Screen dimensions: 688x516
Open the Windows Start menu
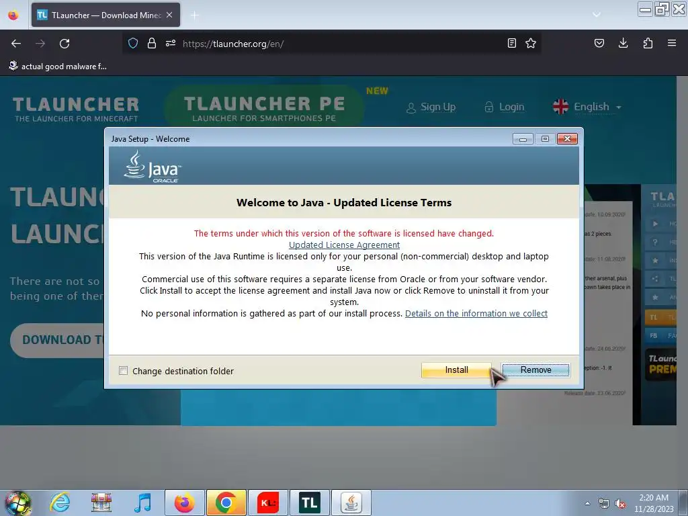click(x=18, y=503)
